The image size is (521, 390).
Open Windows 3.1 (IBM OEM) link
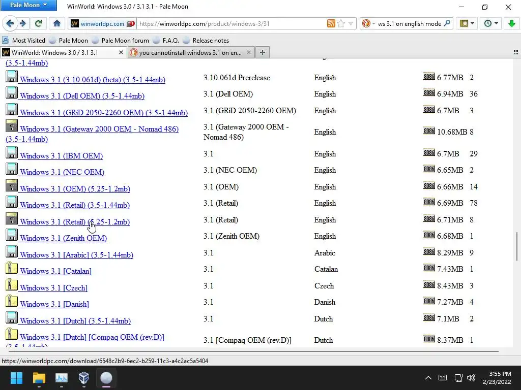[61, 155]
